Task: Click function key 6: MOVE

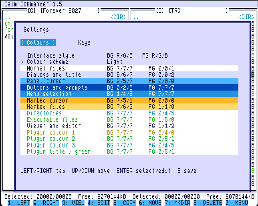Action: (150, 203)
